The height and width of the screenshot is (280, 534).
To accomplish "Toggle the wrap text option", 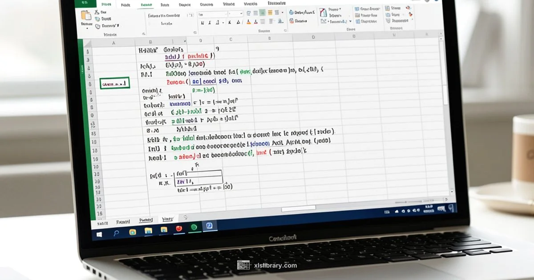I will point(277,12).
